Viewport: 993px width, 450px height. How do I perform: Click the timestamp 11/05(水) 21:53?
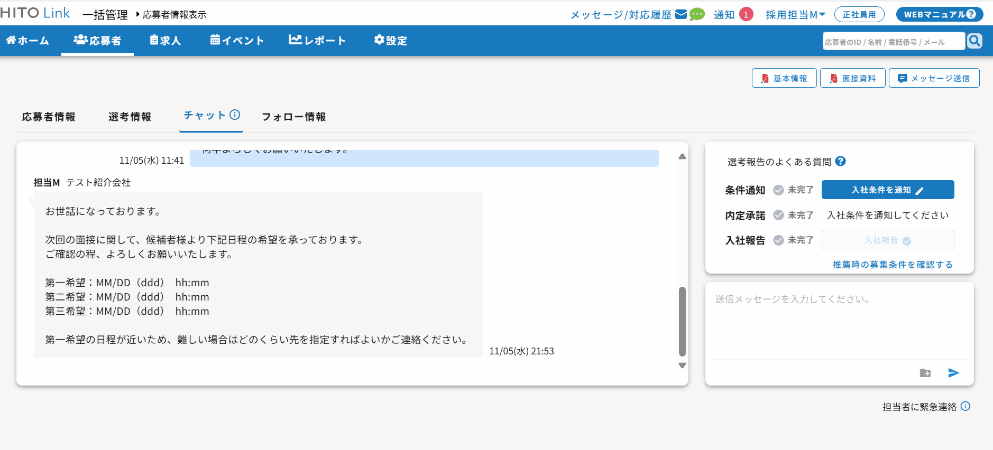(522, 351)
